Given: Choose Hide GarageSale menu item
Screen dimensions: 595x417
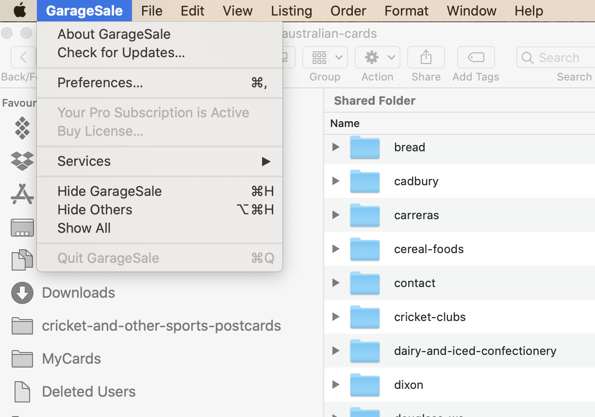Looking at the screenshot, I should click(160, 192).
